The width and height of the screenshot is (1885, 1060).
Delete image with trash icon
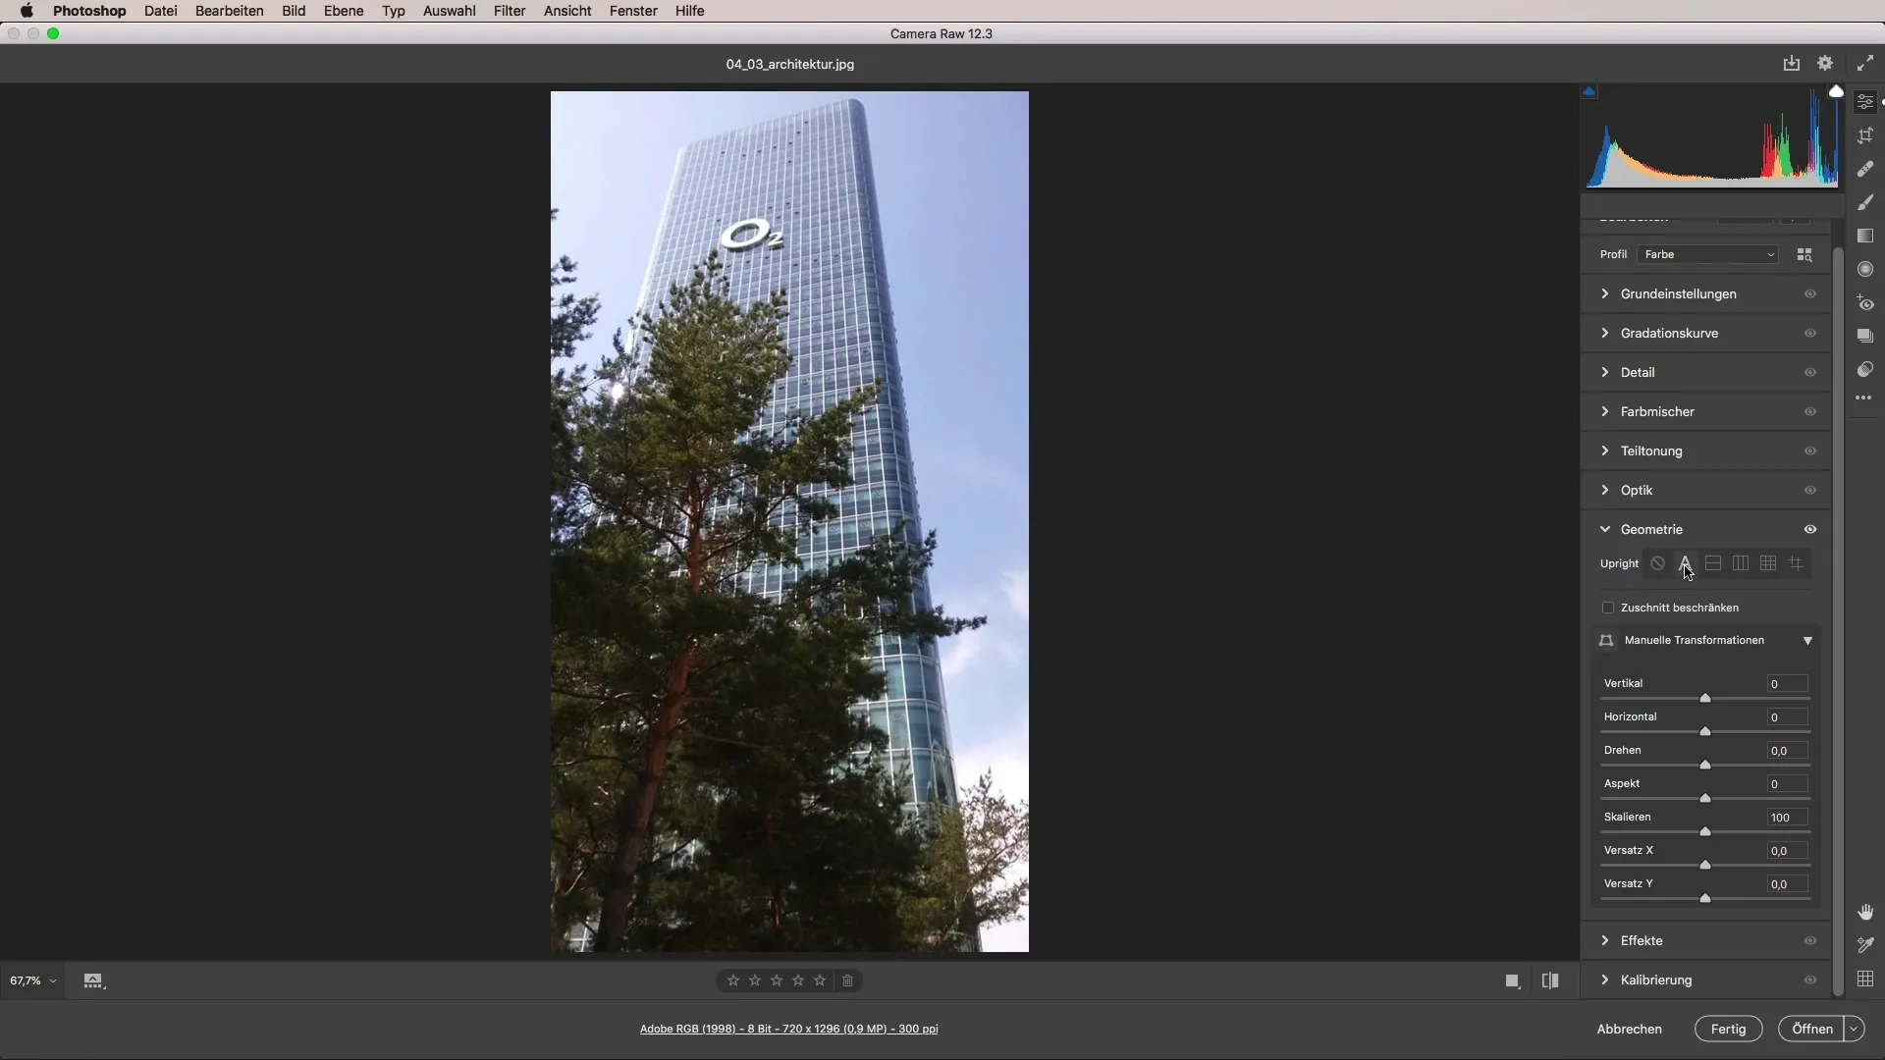point(848,980)
